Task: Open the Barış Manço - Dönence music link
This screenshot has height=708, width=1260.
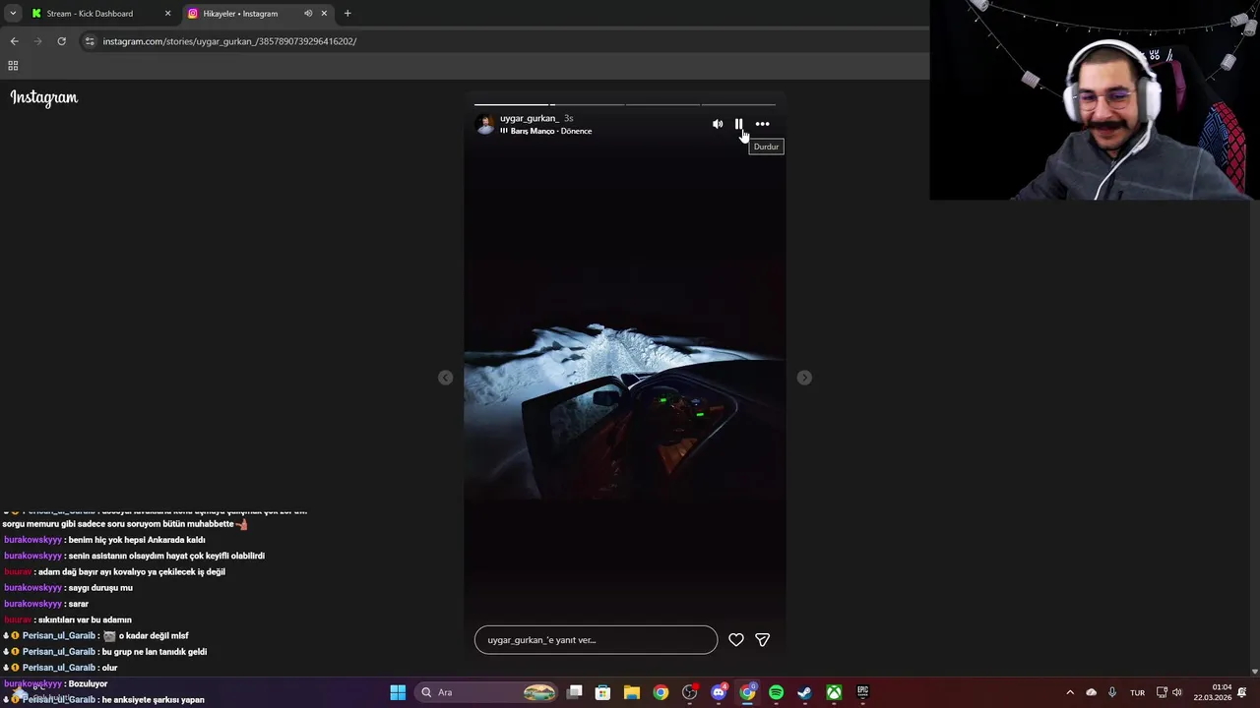Action: (x=551, y=131)
